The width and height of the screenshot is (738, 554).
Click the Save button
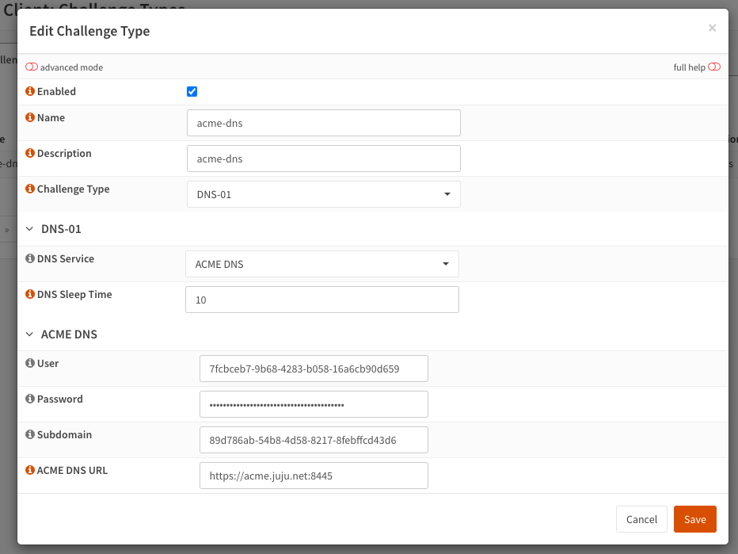pos(695,519)
